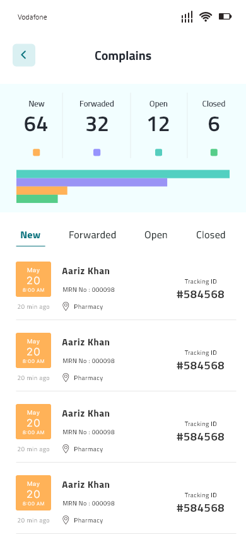Click the location pin in first complaint

click(66, 306)
